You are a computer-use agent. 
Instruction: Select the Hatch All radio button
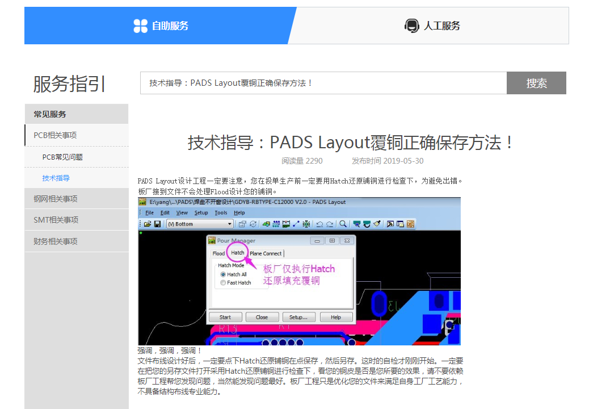(x=223, y=274)
